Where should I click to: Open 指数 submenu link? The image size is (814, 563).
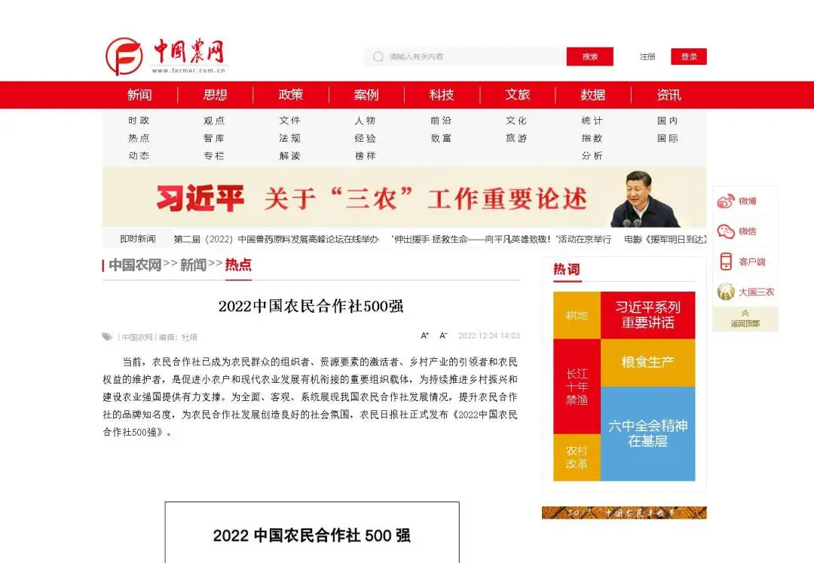(592, 138)
